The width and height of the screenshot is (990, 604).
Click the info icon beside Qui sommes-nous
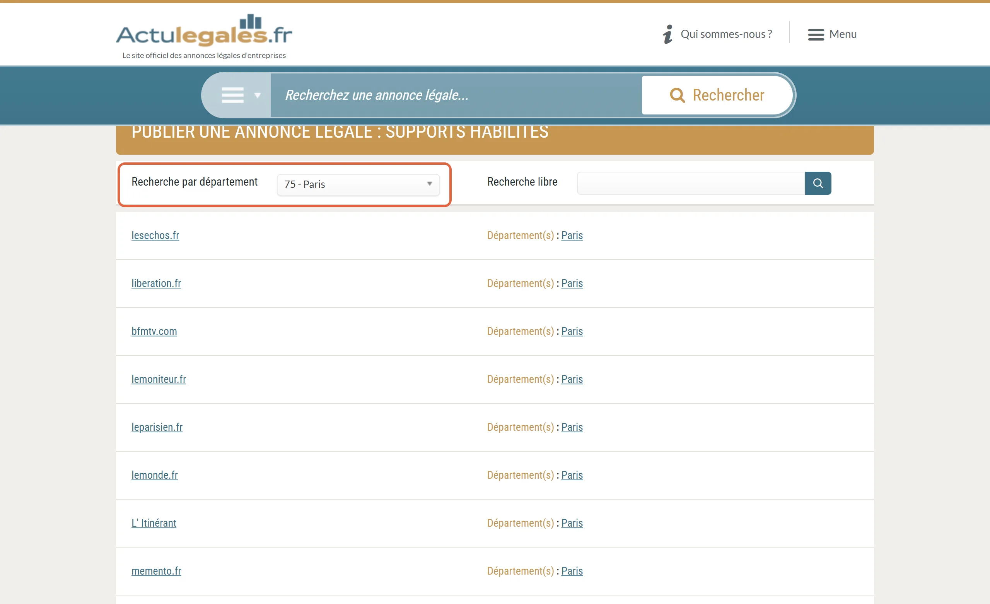pyautogui.click(x=667, y=34)
